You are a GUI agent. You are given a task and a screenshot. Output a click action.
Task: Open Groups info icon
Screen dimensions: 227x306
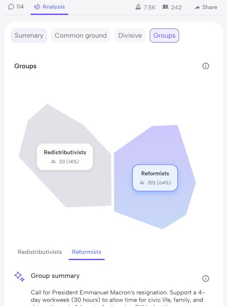pyautogui.click(x=205, y=66)
